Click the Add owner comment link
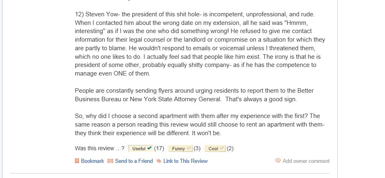 (x=306, y=161)
